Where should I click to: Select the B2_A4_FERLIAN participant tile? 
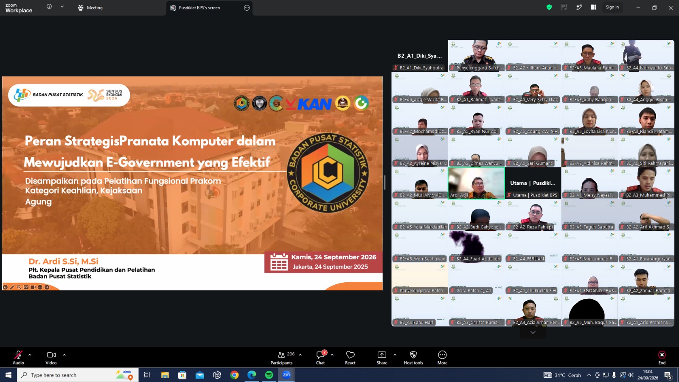(x=533, y=247)
